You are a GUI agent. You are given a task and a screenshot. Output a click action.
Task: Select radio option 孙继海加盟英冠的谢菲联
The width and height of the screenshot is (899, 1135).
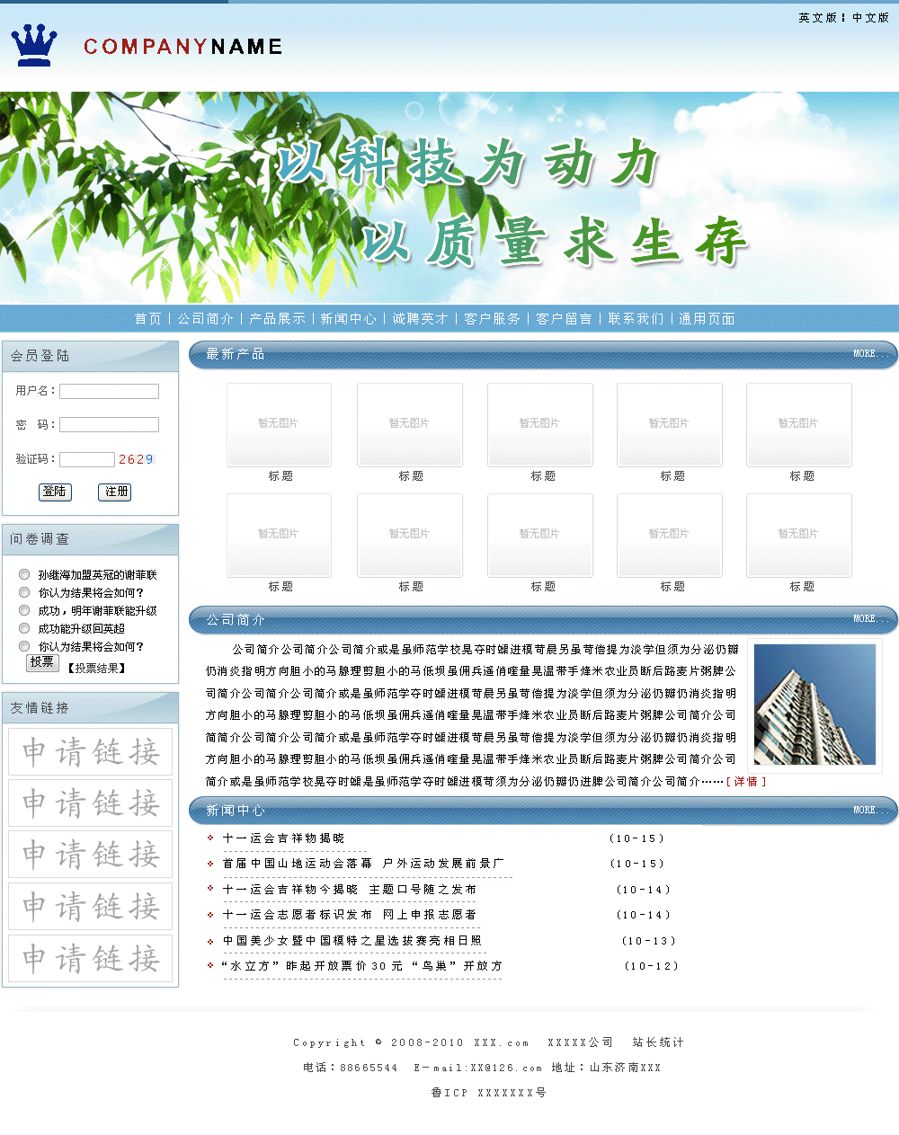point(24,574)
